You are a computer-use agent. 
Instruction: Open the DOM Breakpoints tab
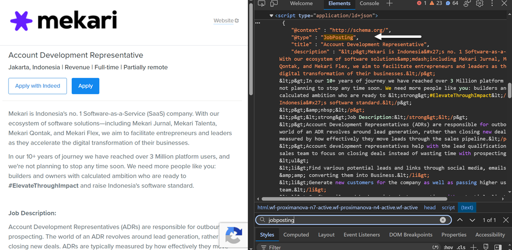tap(411, 235)
